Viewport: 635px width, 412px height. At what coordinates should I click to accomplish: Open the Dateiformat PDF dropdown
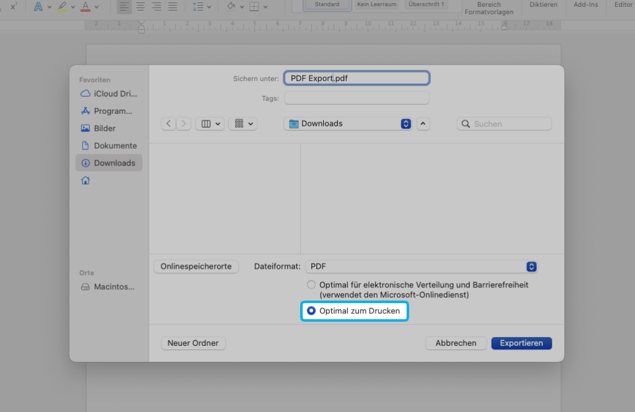click(x=421, y=266)
